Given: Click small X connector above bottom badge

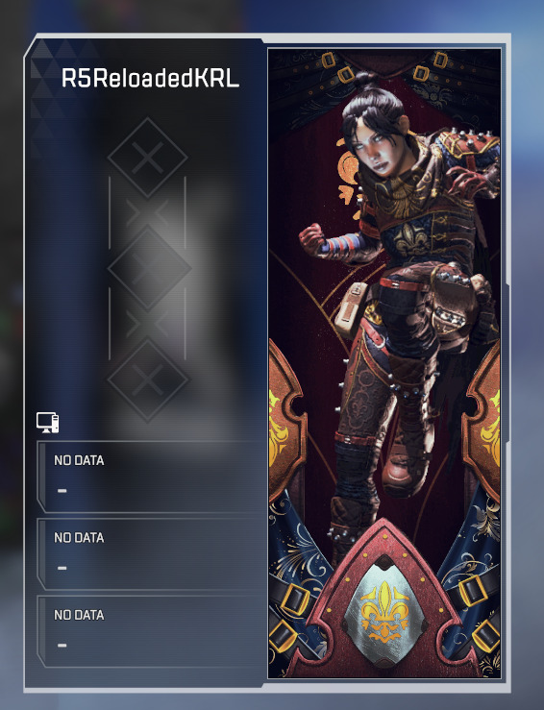Looking at the screenshot, I should point(147,324).
